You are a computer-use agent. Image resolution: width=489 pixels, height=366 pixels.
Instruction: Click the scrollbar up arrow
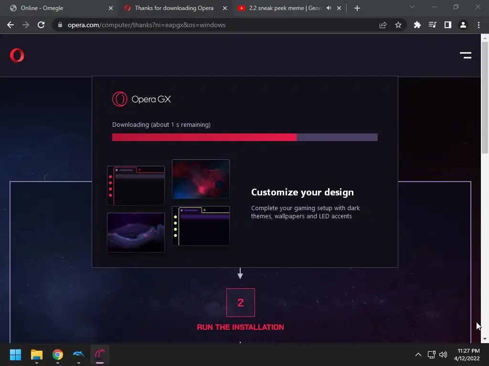(x=485, y=38)
